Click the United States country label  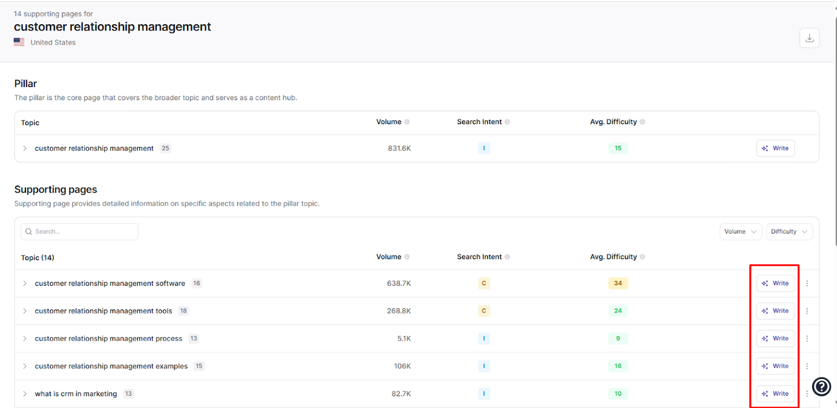pos(53,42)
